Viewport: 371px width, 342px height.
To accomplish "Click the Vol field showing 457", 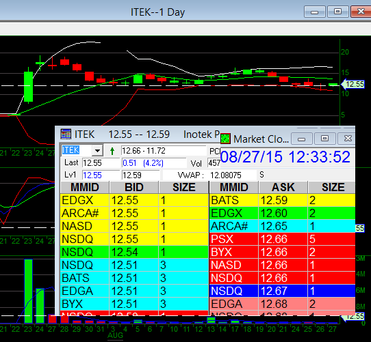I will tap(214, 163).
